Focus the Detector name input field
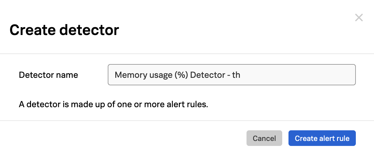Screen dimensions: 374x155 (x=231, y=75)
